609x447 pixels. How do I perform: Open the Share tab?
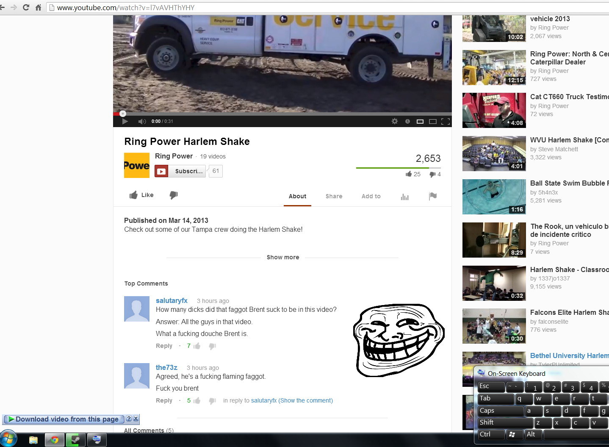(x=334, y=196)
